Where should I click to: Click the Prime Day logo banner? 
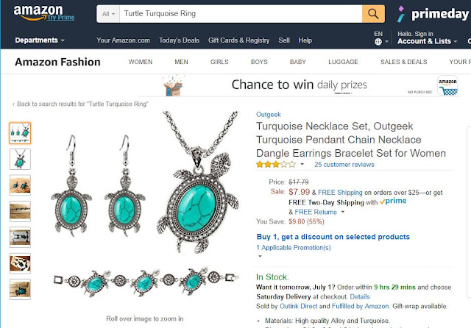point(433,14)
